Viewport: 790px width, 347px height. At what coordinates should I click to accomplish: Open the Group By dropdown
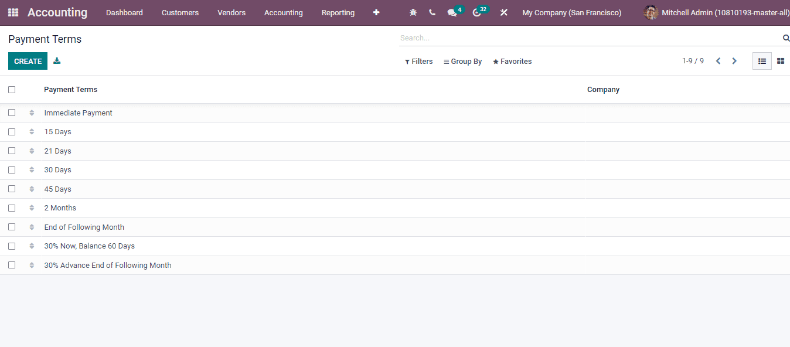pyautogui.click(x=462, y=61)
